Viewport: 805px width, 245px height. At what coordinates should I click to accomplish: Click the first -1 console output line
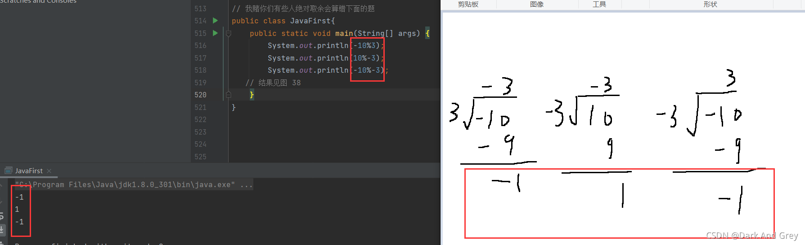19,197
